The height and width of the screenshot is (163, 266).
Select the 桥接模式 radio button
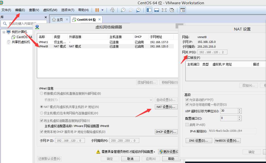[41, 93]
